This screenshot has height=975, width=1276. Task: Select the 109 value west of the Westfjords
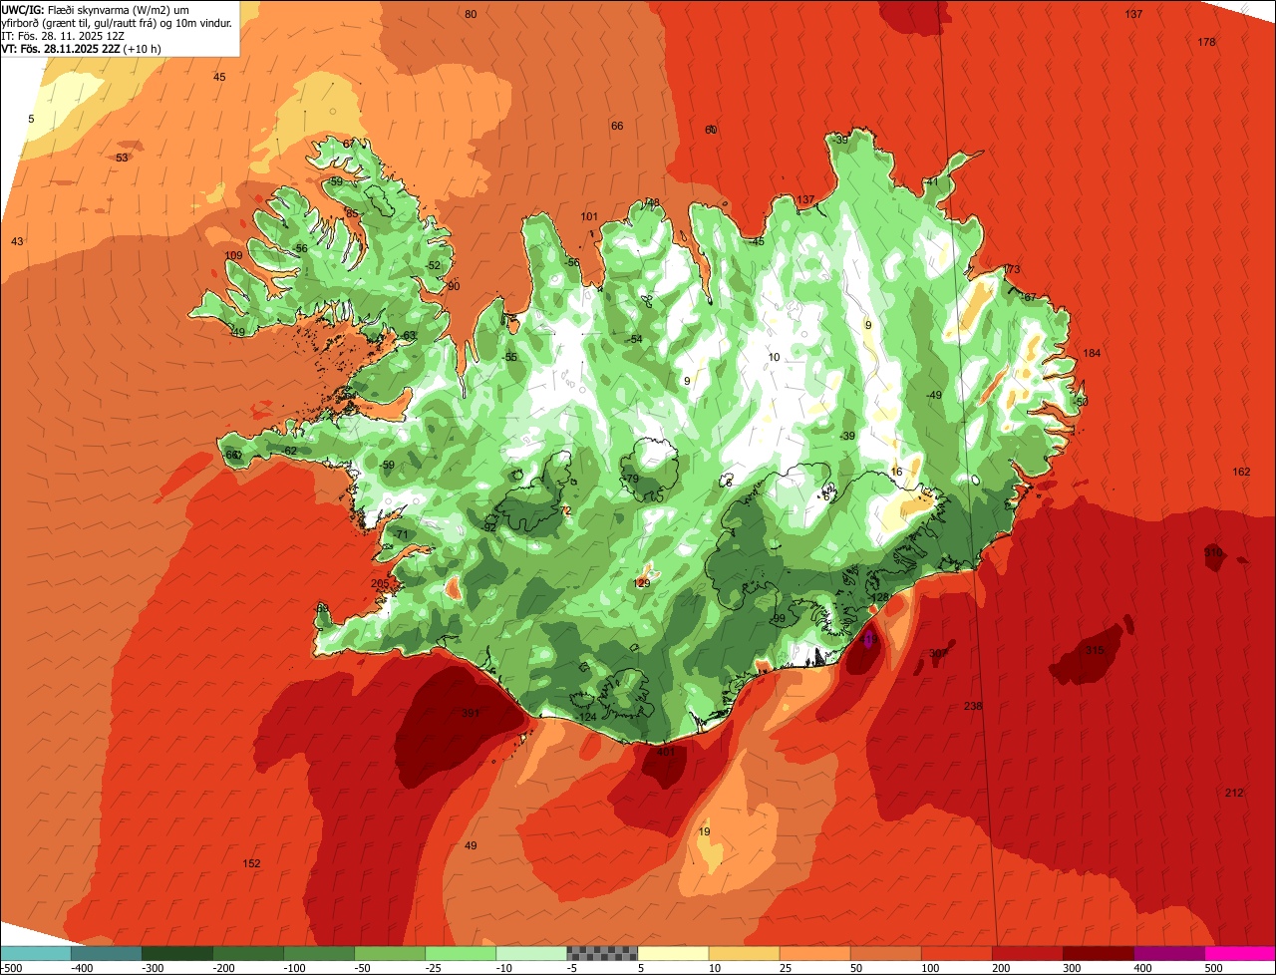coord(234,256)
